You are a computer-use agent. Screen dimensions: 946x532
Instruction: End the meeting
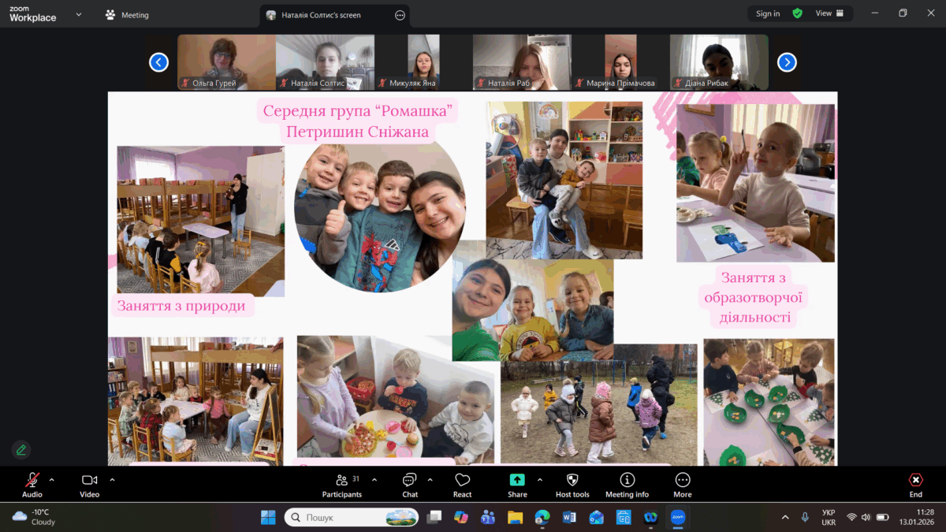coord(915,485)
